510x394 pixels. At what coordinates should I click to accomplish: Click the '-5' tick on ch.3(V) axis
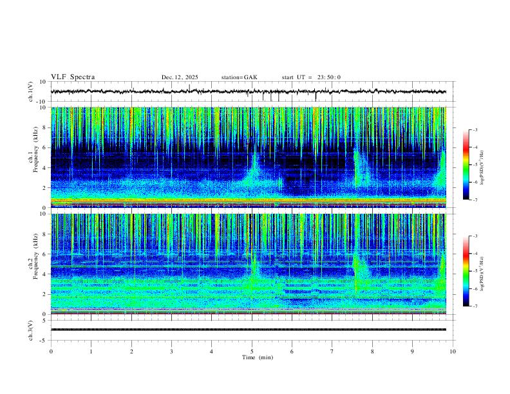(x=44, y=341)
